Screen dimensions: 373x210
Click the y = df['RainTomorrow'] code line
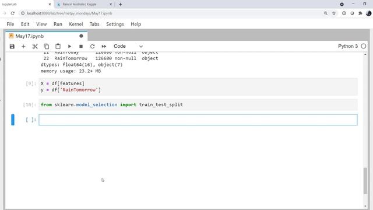[x=71, y=90]
